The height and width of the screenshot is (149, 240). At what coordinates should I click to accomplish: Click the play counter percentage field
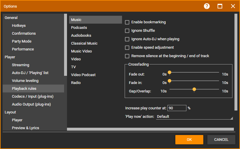click(x=177, y=108)
